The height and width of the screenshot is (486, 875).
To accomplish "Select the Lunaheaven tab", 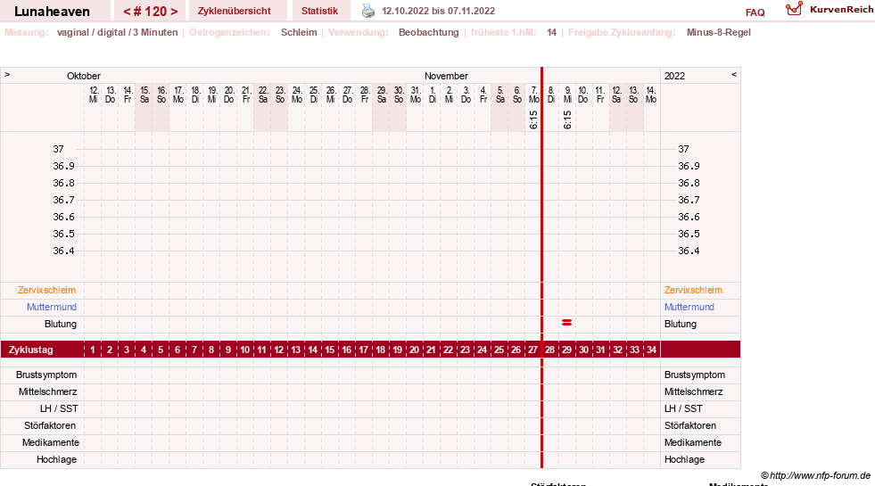I will (52, 12).
